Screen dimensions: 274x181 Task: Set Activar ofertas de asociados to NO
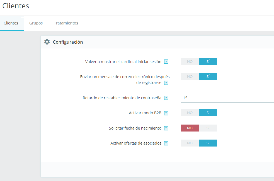190,143
